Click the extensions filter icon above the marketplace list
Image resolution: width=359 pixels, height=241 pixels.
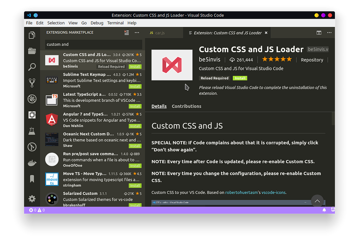point(126,32)
